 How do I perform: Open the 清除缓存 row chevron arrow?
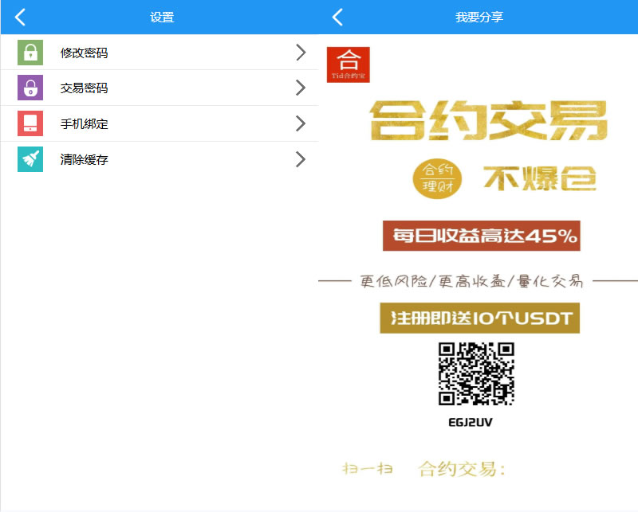(301, 159)
